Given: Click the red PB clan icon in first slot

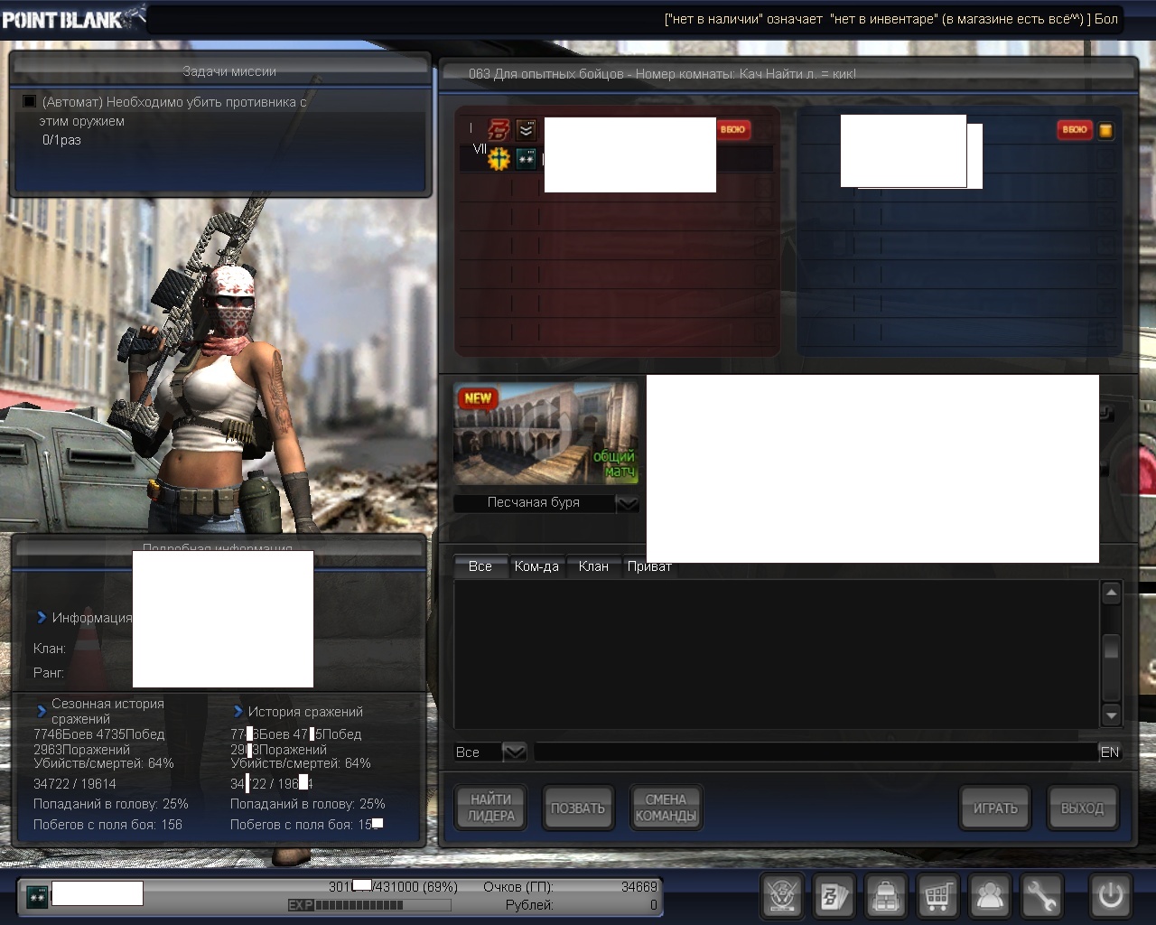Looking at the screenshot, I should tap(499, 129).
